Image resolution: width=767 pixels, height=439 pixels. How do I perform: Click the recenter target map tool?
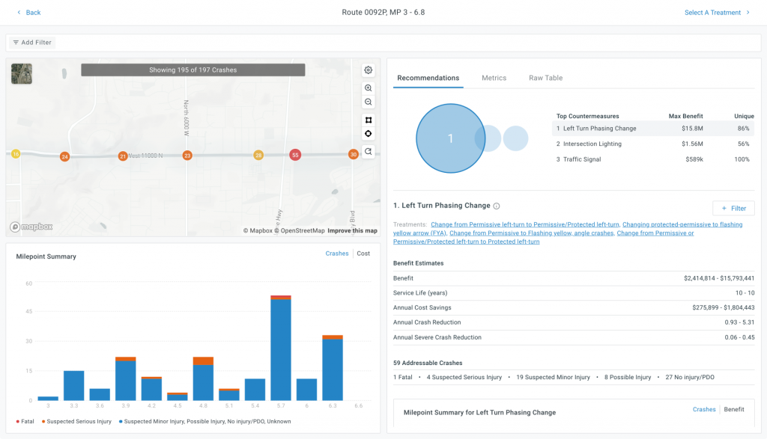(369, 134)
